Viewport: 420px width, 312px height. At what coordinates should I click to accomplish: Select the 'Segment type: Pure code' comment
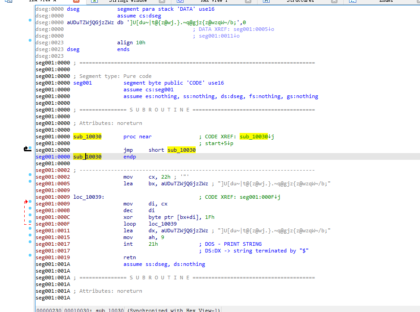(113, 76)
